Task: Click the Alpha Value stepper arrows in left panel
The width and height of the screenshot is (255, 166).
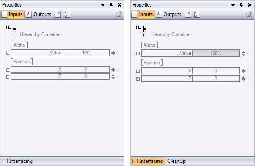Action: pos(113,53)
